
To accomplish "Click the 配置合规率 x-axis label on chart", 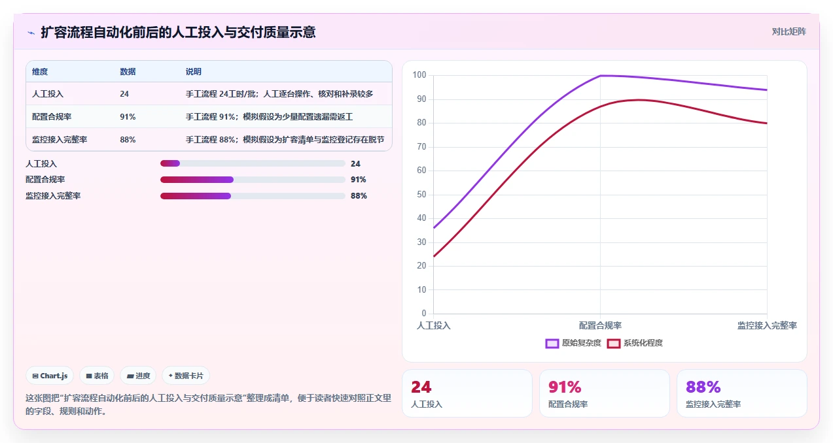I will [600, 325].
